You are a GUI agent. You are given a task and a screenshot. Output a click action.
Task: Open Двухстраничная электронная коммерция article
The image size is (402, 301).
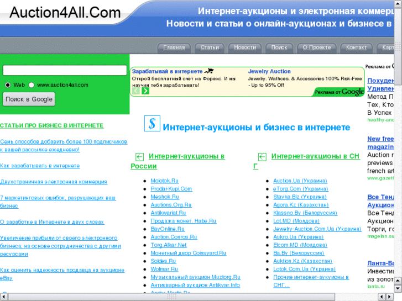(x=54, y=182)
